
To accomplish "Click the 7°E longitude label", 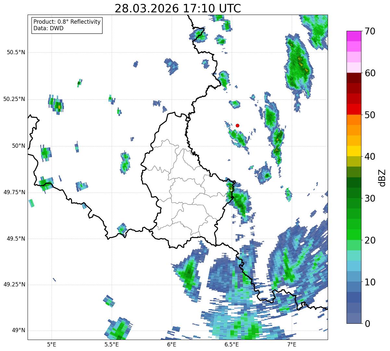I will click(x=292, y=345).
